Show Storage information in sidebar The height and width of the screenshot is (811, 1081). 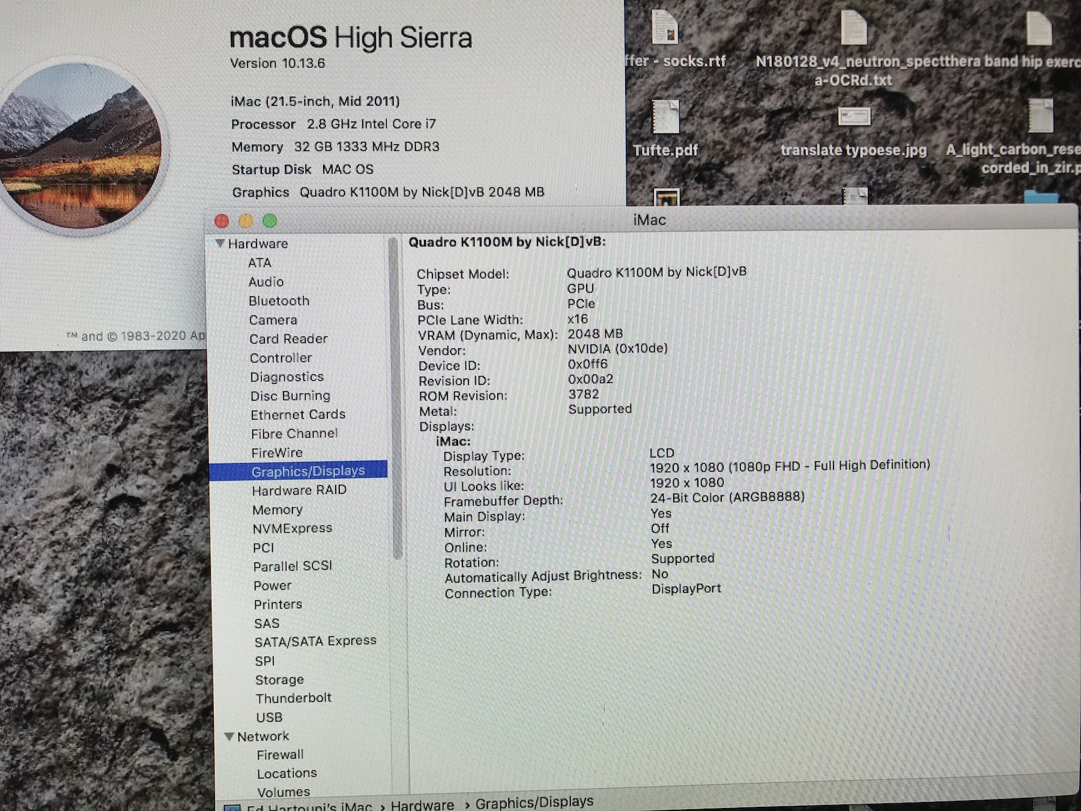tap(280, 680)
